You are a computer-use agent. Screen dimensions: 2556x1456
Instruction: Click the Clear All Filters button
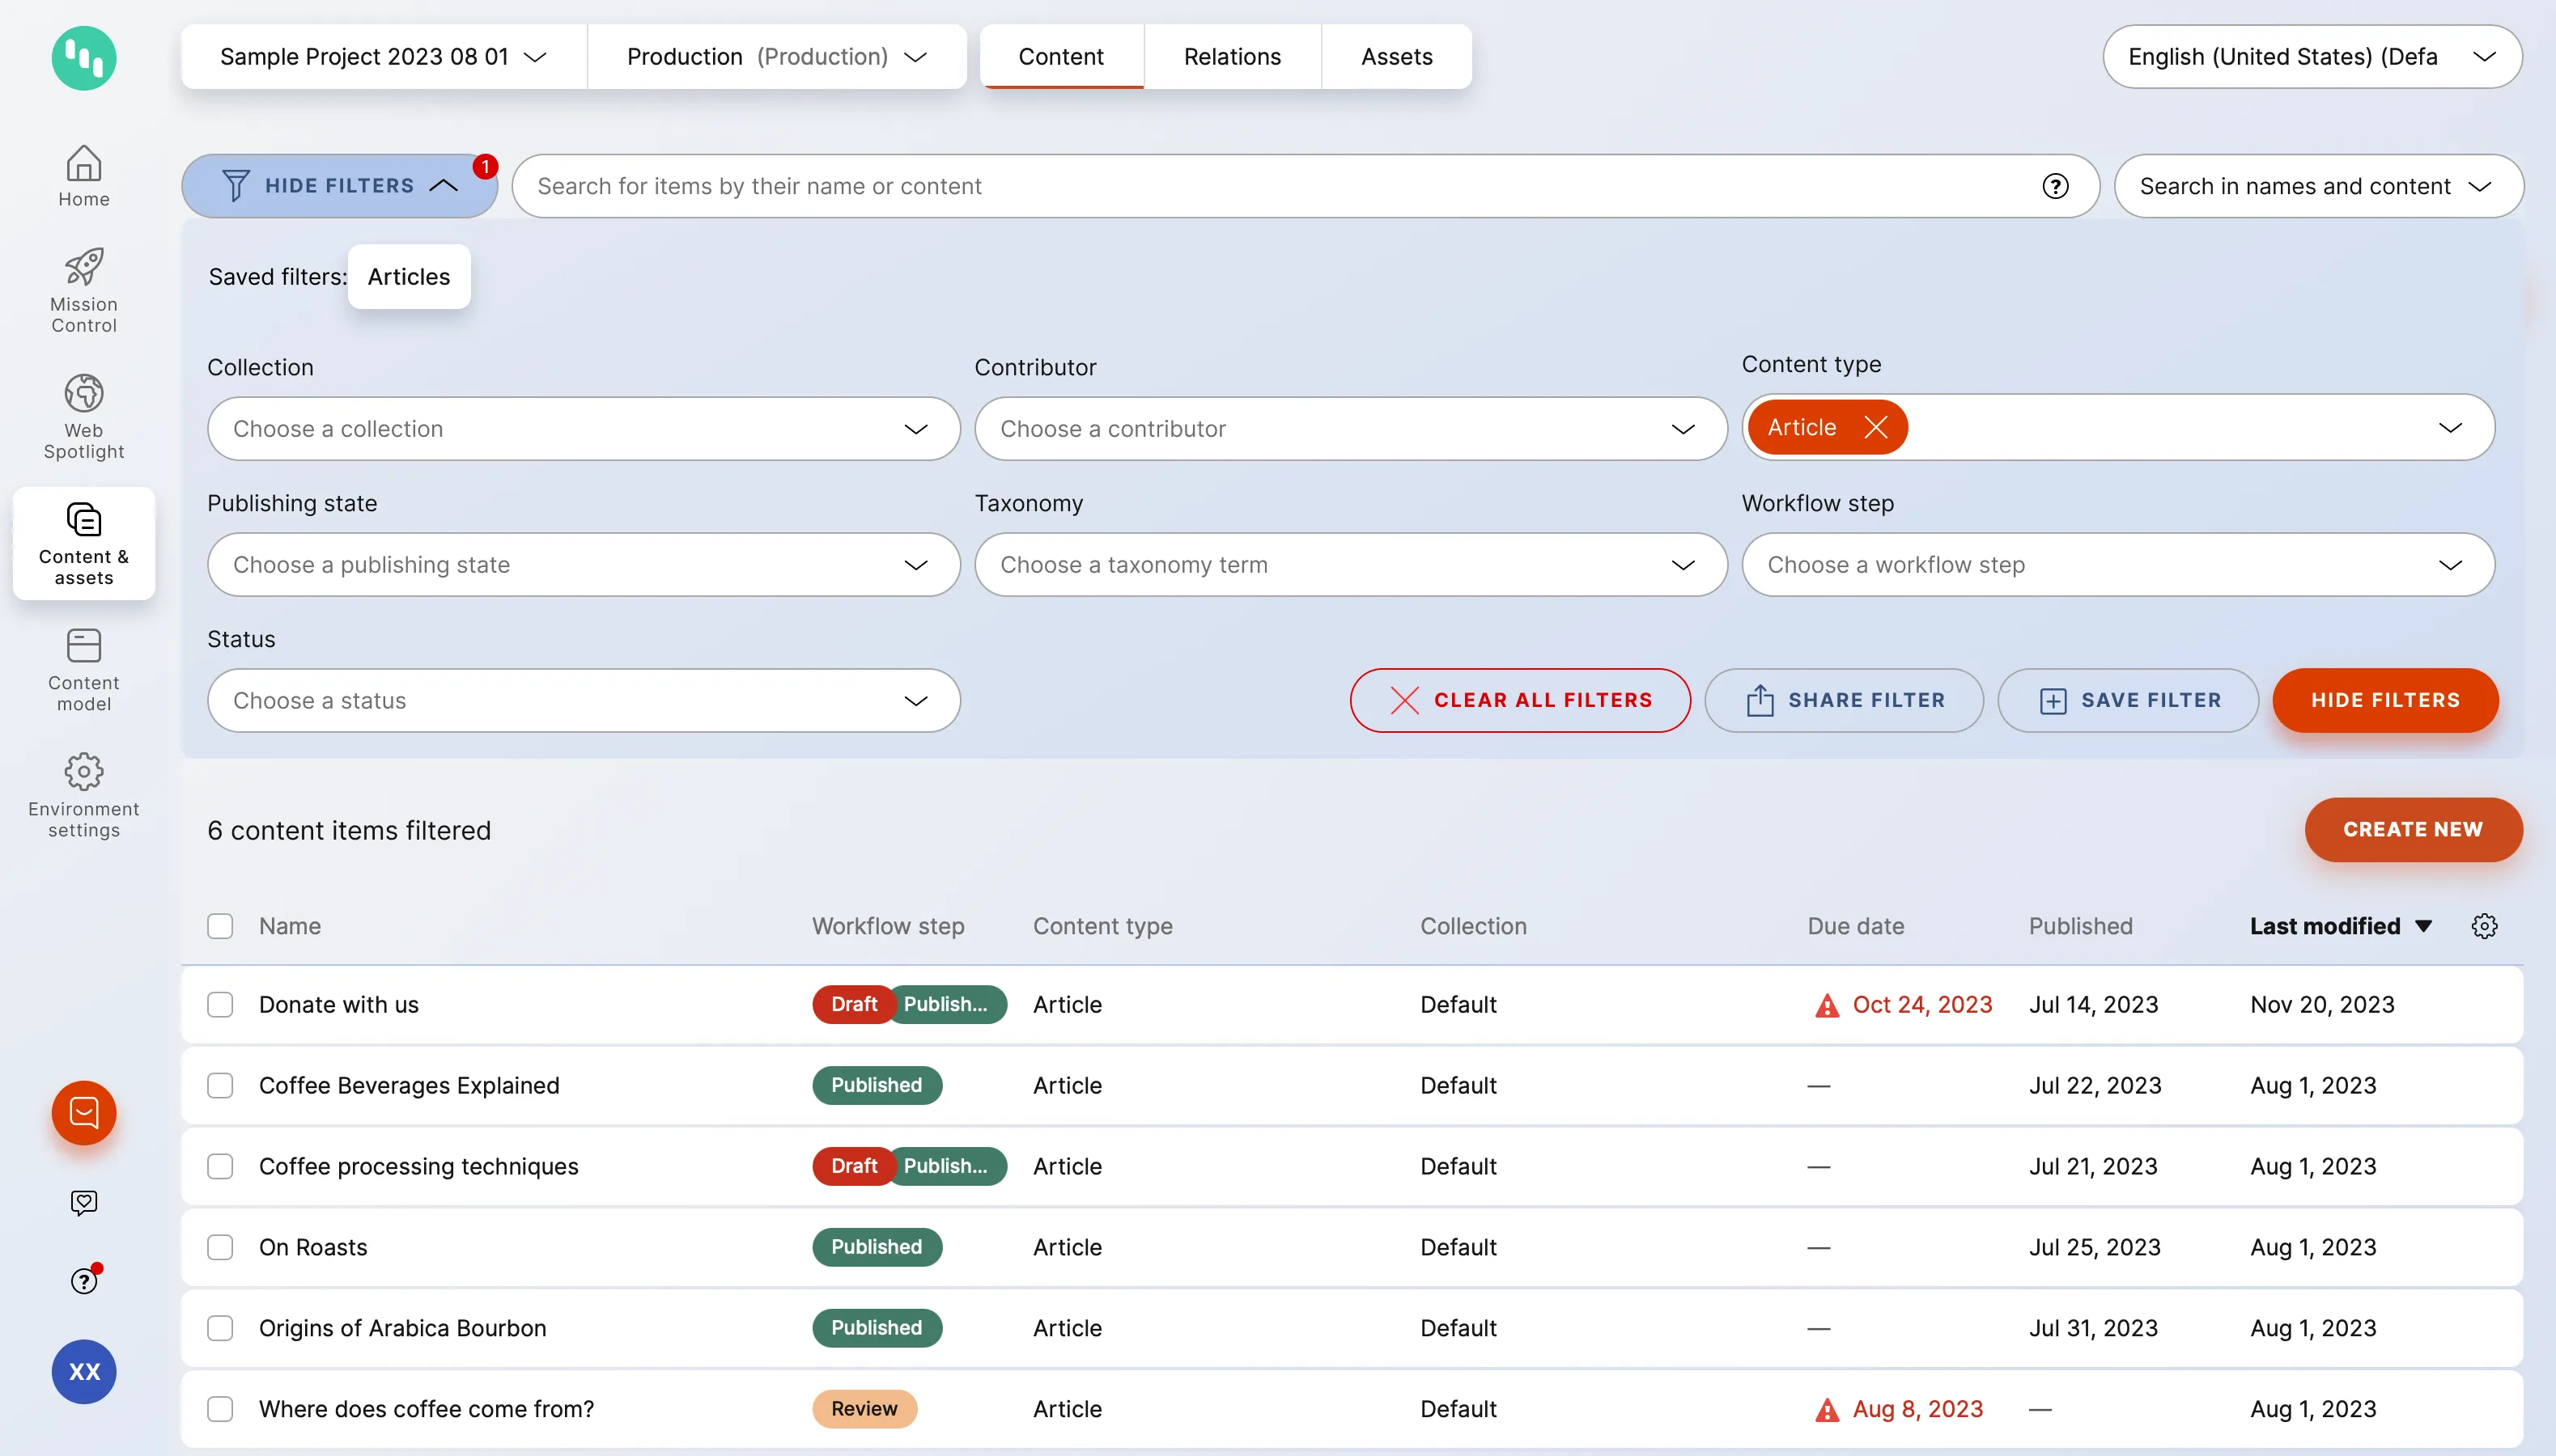coord(1519,700)
